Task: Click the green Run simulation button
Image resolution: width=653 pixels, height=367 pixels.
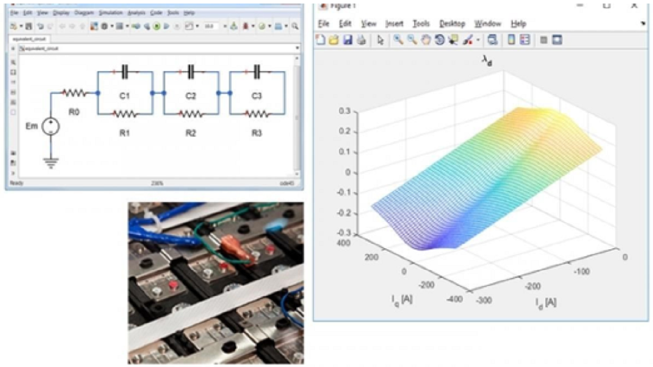Action: coord(157,26)
